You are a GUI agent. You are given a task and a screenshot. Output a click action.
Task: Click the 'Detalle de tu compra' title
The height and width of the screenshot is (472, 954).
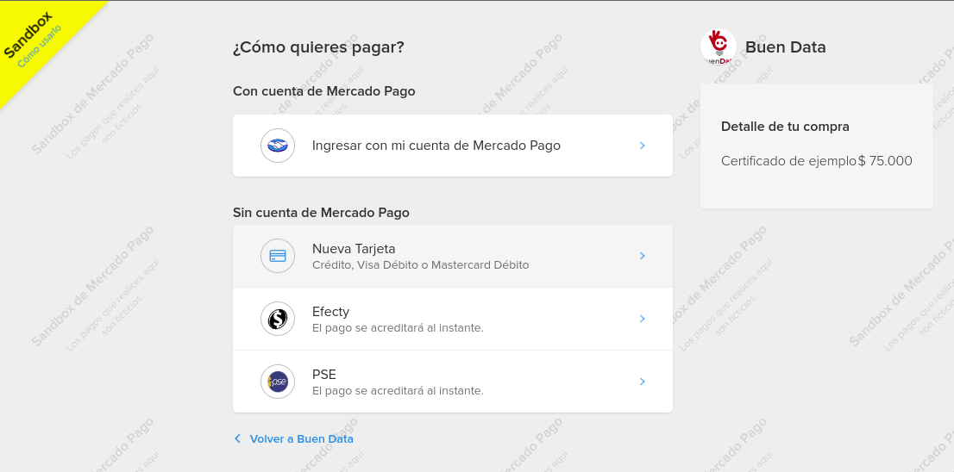click(785, 127)
